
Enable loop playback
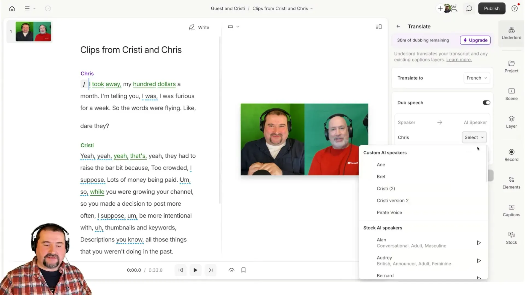click(x=231, y=270)
